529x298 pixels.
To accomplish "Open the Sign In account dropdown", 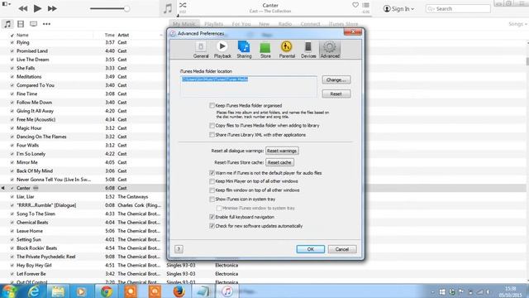I will (x=398, y=9).
